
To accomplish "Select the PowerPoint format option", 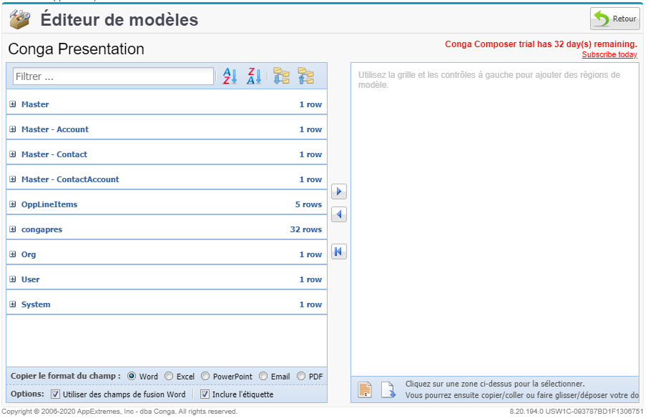I will [x=205, y=377].
